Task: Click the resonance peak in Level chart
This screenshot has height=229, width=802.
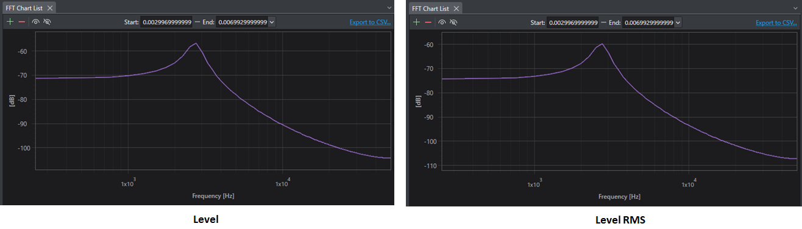Action: pyautogui.click(x=196, y=43)
